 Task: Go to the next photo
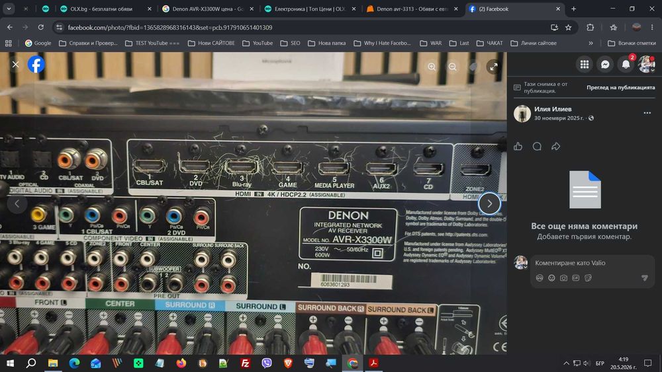point(489,204)
